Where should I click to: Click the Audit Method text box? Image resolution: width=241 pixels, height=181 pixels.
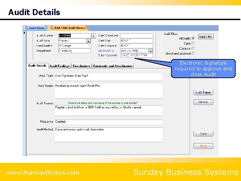point(108,135)
